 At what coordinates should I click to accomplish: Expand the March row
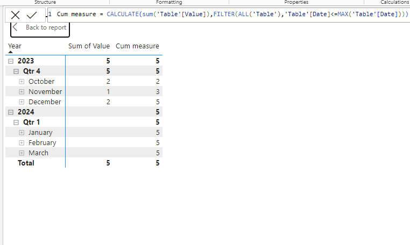pyautogui.click(x=22, y=153)
